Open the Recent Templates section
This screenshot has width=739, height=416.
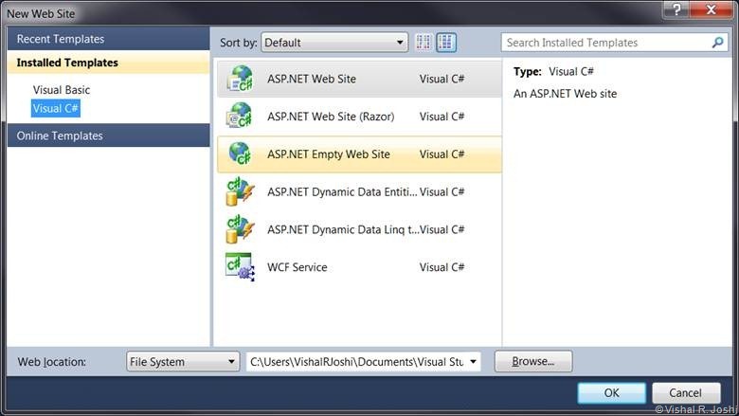pos(61,39)
